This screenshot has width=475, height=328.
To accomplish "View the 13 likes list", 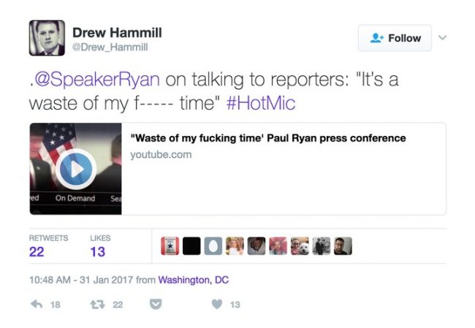I will [x=100, y=246].
